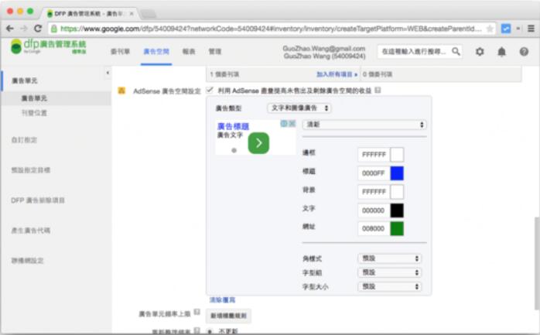This screenshot has height=335, width=540.
Task: Open the DFP settings gear icon
Action: pyautogui.click(x=480, y=51)
